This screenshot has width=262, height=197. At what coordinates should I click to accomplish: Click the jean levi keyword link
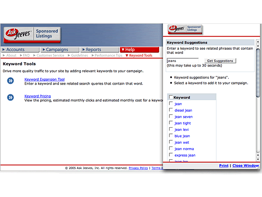coord(181,130)
